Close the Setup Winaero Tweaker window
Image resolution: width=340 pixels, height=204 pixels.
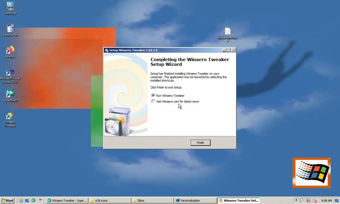pos(233,50)
